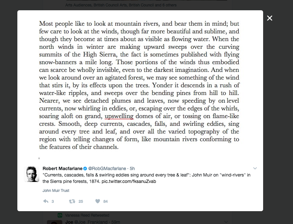Open Vanessa Reed Retweeted label
The image size is (293, 224).
click(x=87, y=215)
